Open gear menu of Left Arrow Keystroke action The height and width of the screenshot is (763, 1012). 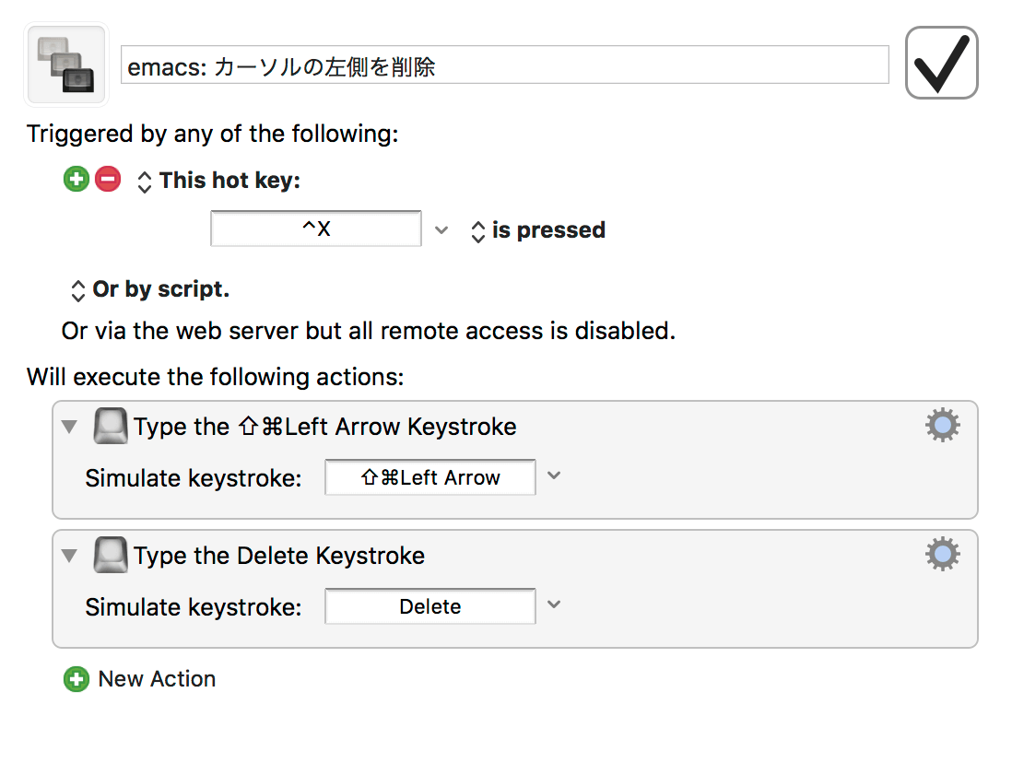click(943, 425)
